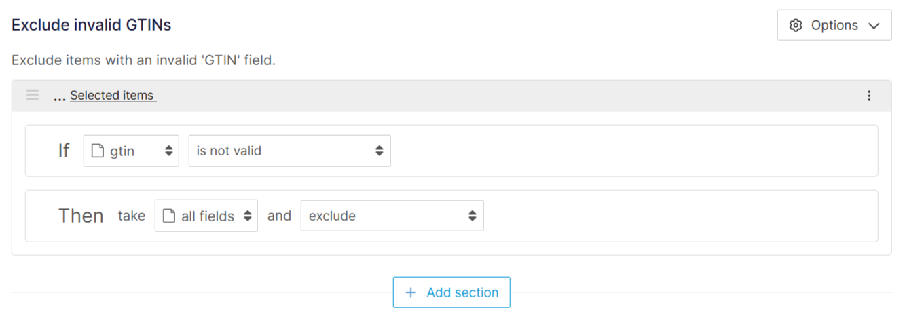This screenshot has width=905, height=321.
Task: Open the 'exclude' action dropdown
Action: [x=392, y=216]
